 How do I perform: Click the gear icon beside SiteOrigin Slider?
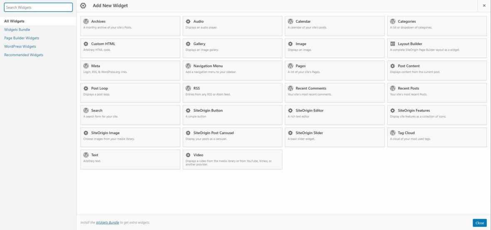point(290,133)
